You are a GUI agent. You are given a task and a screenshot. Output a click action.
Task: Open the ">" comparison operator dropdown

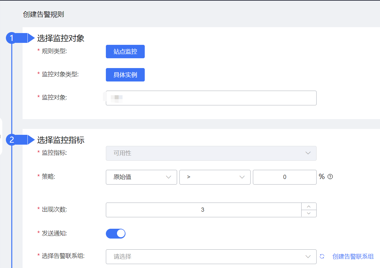(215, 177)
